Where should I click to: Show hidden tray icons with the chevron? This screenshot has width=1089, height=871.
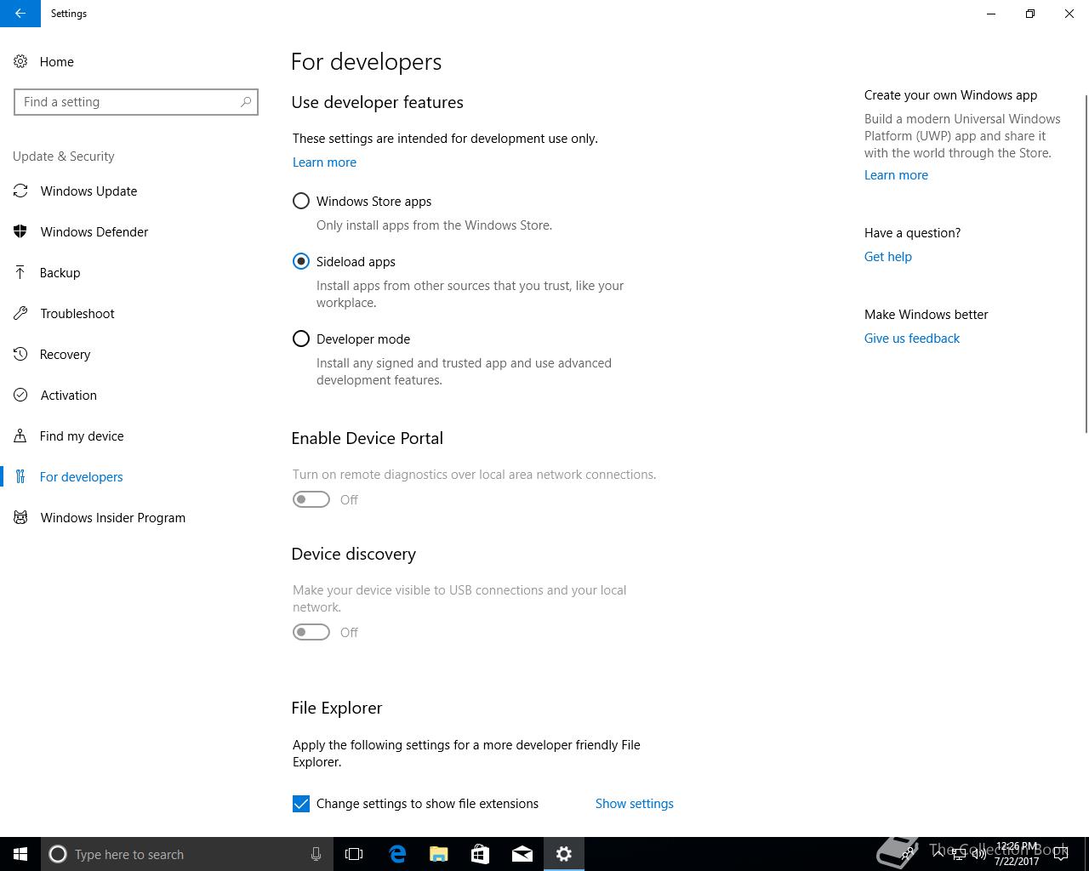pyautogui.click(x=938, y=854)
